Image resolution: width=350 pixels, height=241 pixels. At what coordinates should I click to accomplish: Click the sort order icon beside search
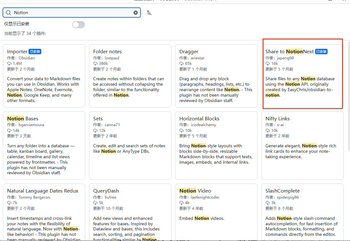click(x=149, y=13)
